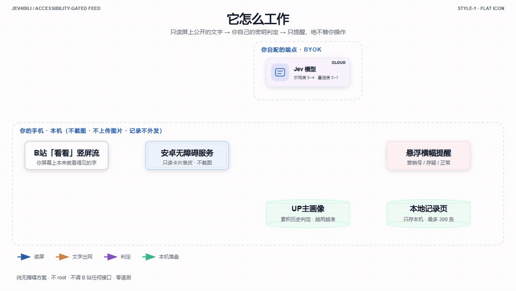This screenshot has width=516, height=291.
Task: Click the Jev card score-range subtitle
Action: [x=316, y=78]
